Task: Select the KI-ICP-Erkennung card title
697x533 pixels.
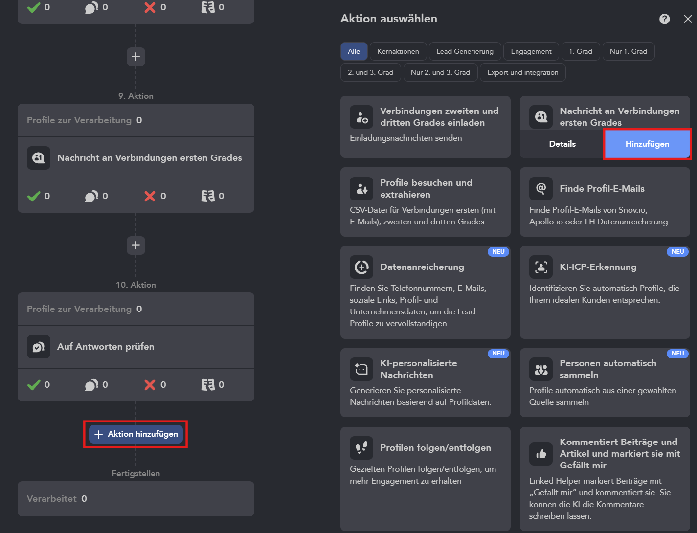Action: click(x=598, y=267)
